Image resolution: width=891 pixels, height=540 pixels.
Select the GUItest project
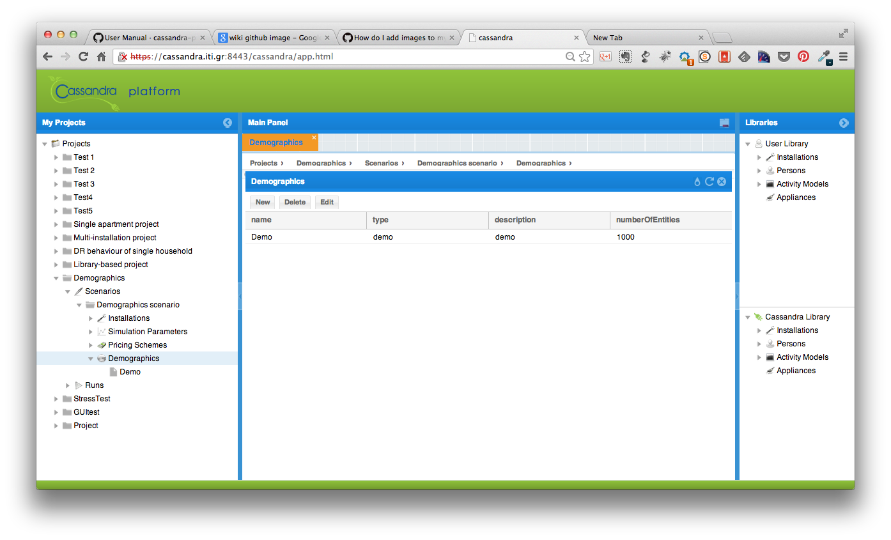tap(86, 412)
